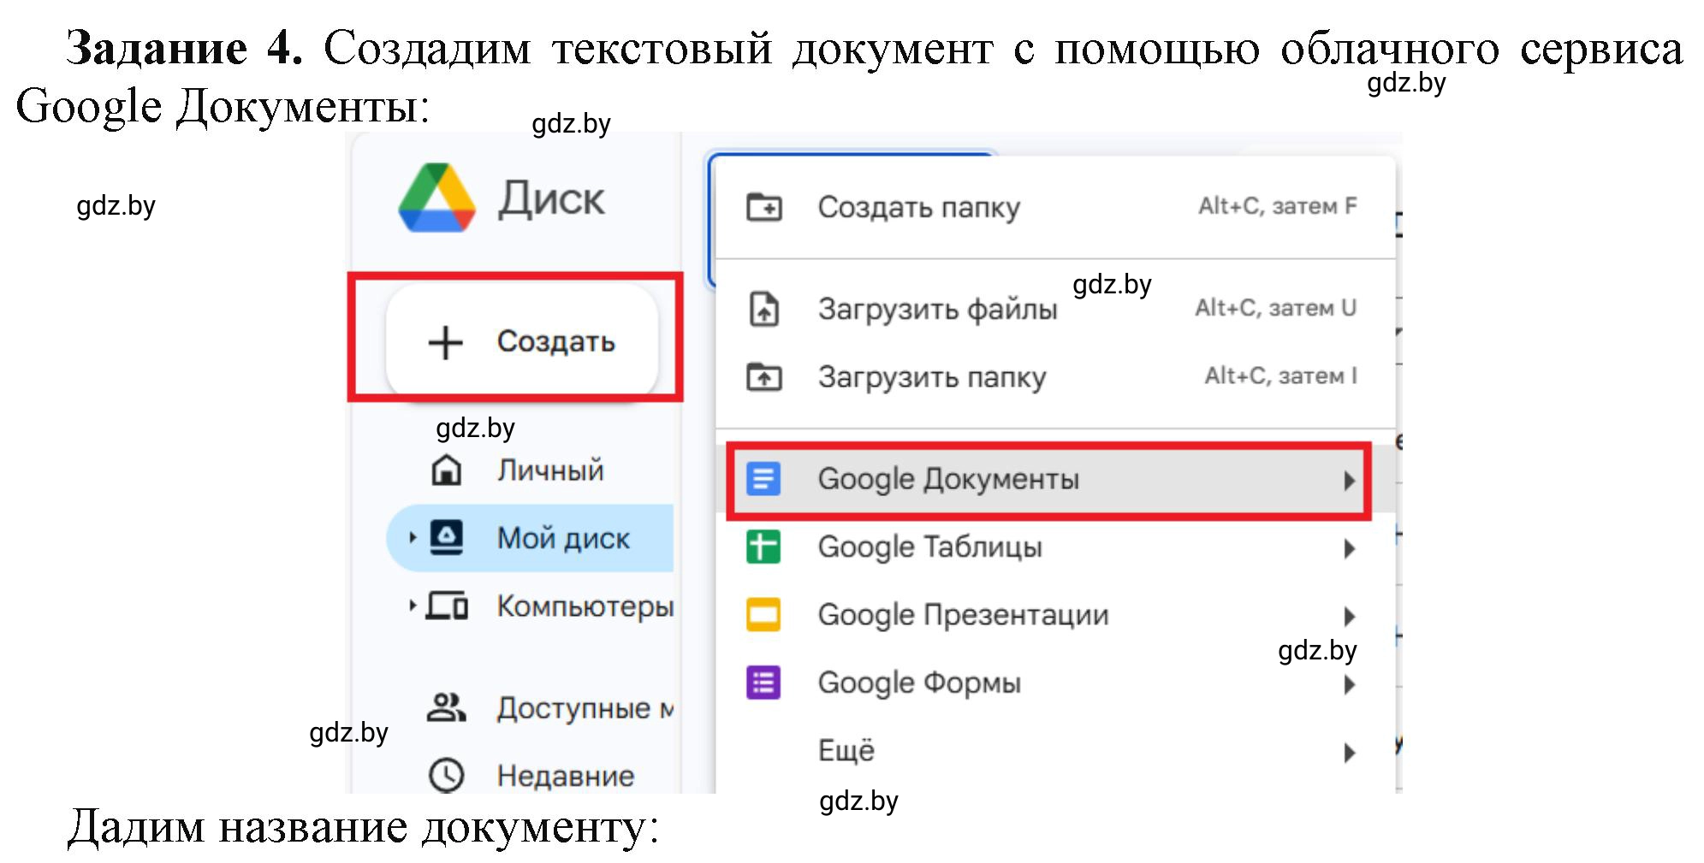Viewport: 1704px width, 863px height.
Task: Expand the Google Презентации submenu arrow
Action: pyautogui.click(x=1350, y=616)
